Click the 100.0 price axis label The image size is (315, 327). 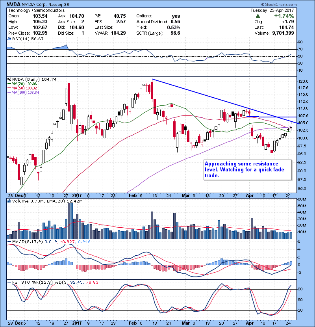tap(303, 138)
